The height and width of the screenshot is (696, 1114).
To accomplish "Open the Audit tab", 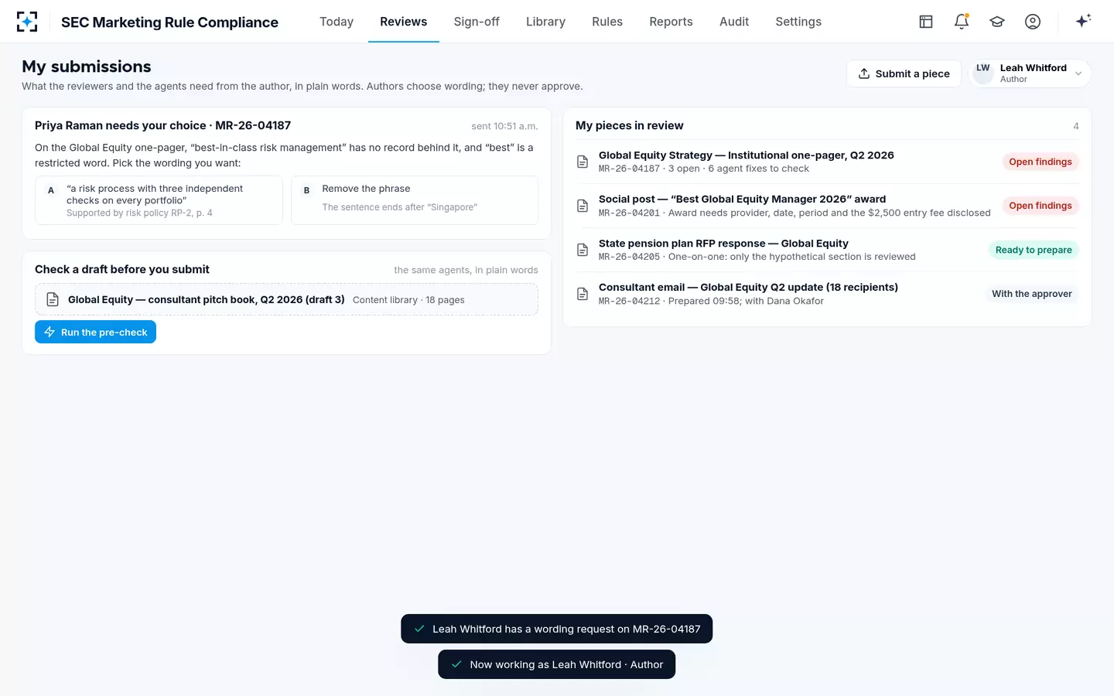I will [x=734, y=22].
